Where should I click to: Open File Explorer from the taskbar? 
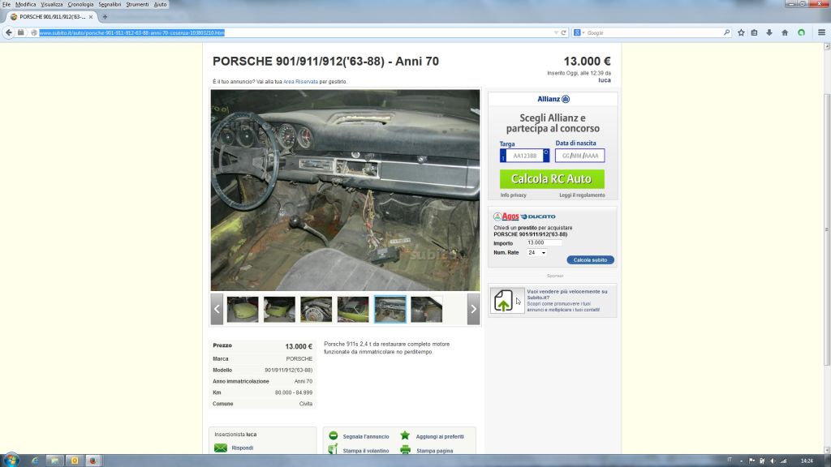tap(54, 461)
